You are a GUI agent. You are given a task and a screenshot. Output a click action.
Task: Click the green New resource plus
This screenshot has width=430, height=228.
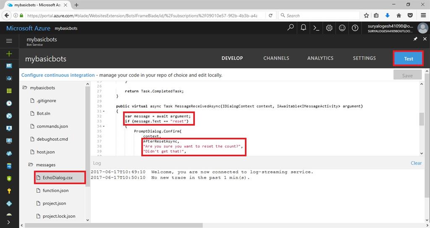(9, 54)
